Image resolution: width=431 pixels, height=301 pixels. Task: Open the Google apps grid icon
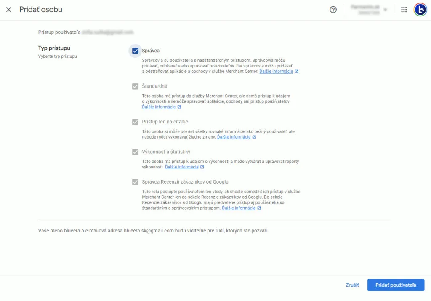pos(404,10)
